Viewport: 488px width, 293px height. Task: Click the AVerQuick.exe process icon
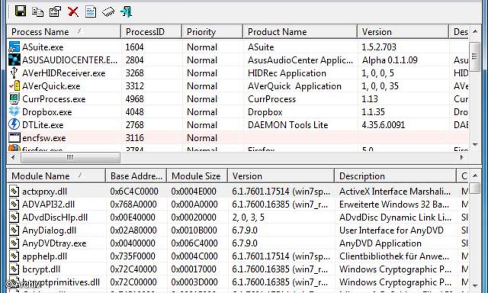(14, 86)
